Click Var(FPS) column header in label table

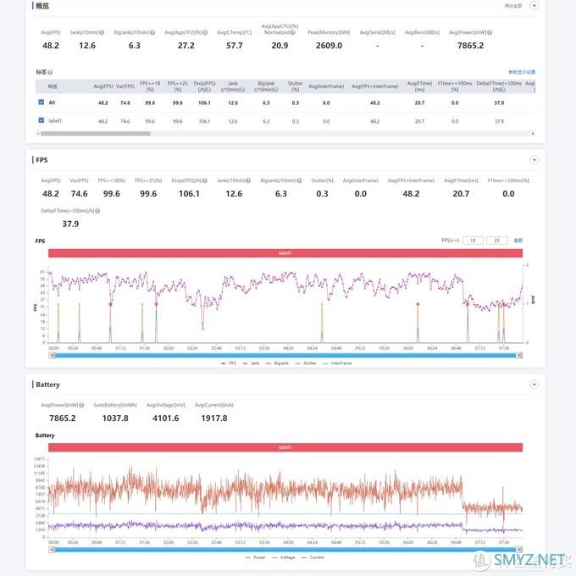(125, 86)
